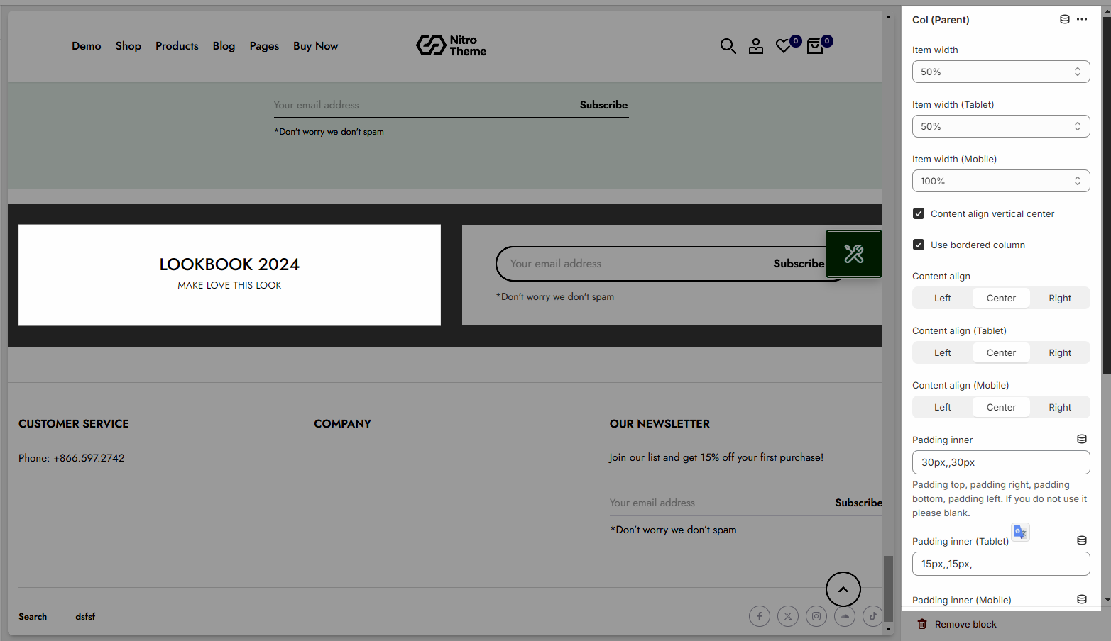
Task: Open the Demo menu item
Action: (x=87, y=46)
